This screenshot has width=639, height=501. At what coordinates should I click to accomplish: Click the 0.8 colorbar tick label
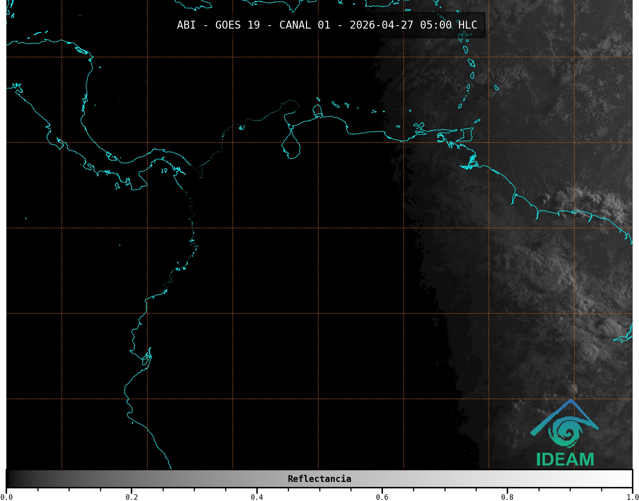click(x=507, y=497)
